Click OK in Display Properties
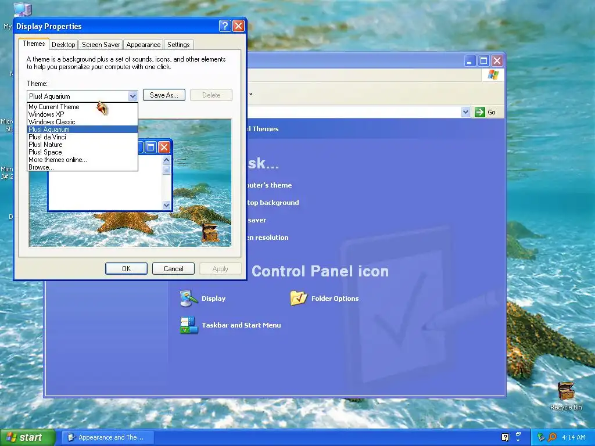This screenshot has width=595, height=446. [x=126, y=268]
